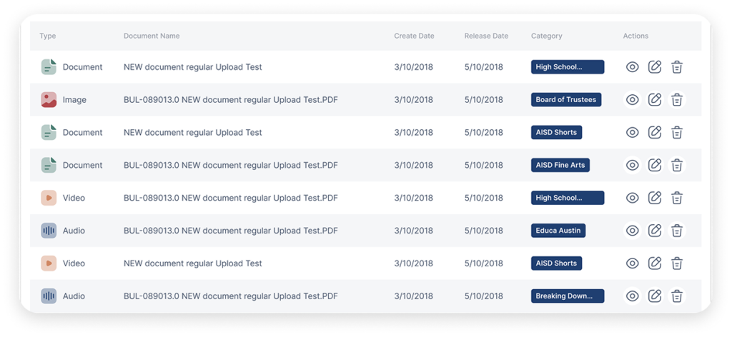Image resolution: width=732 pixels, height=337 pixels.
Task: Show the Educa Austin audio file
Action: pos(632,231)
